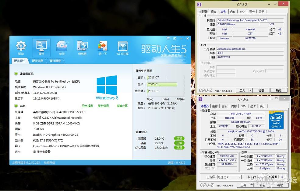Viewport: 300px width, 191px height.
Task: Click the 正常 badge for 处理器 temperature
Action: [x=179, y=138]
